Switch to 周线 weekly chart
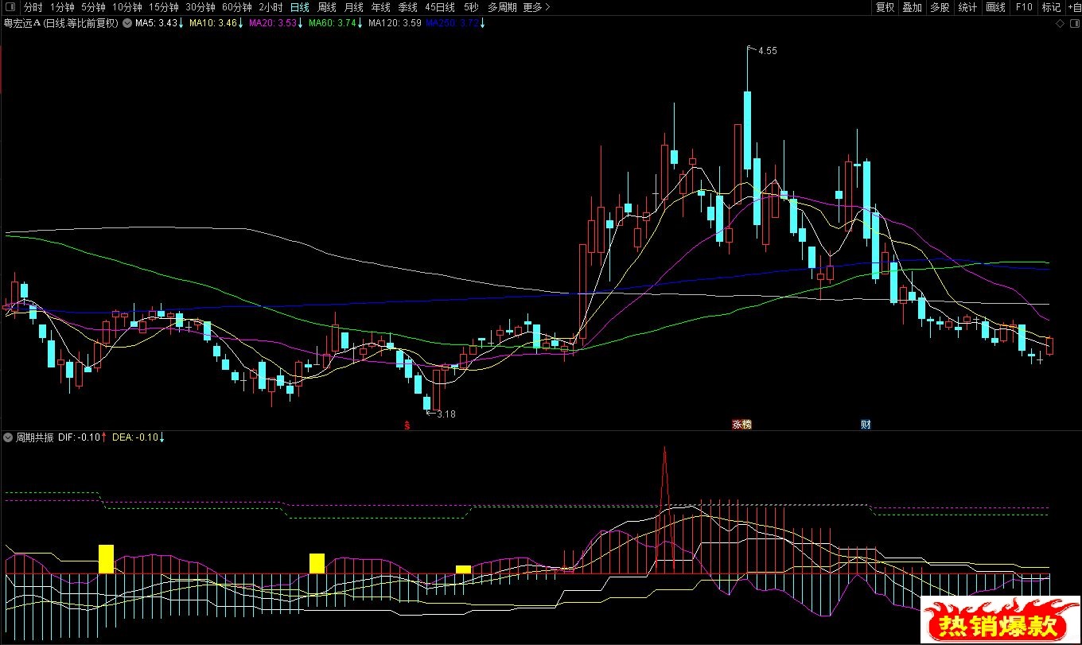 pos(327,7)
